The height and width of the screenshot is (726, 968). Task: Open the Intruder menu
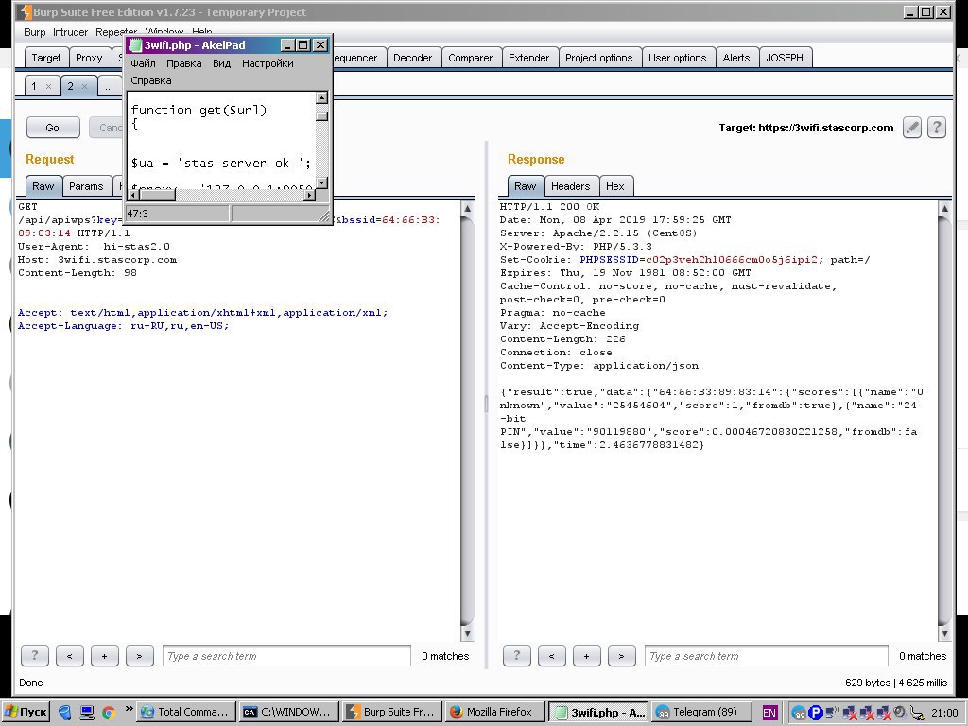pyautogui.click(x=70, y=32)
